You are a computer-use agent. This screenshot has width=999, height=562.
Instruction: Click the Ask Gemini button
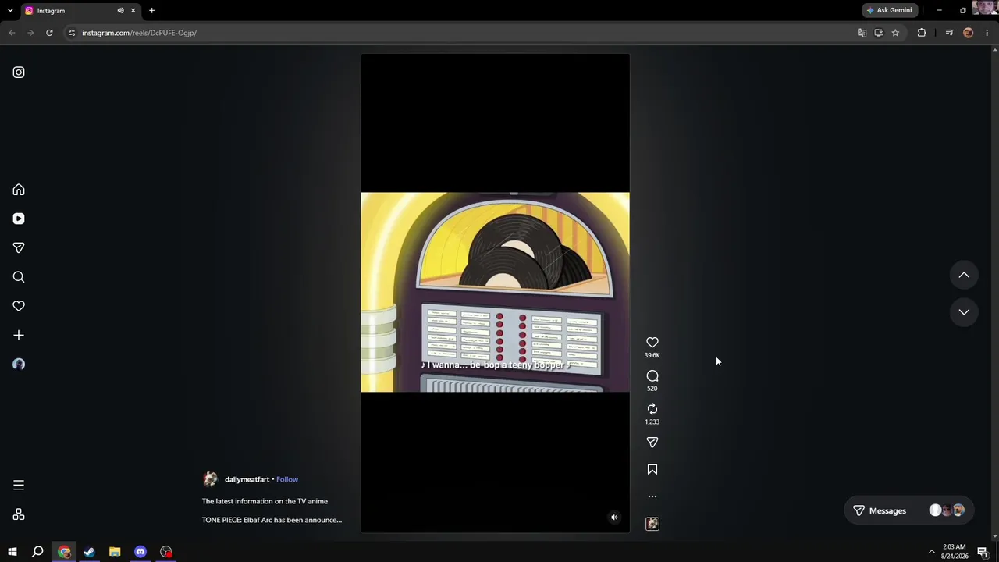click(x=889, y=10)
